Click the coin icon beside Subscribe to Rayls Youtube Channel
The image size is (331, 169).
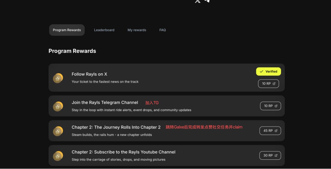(58, 156)
